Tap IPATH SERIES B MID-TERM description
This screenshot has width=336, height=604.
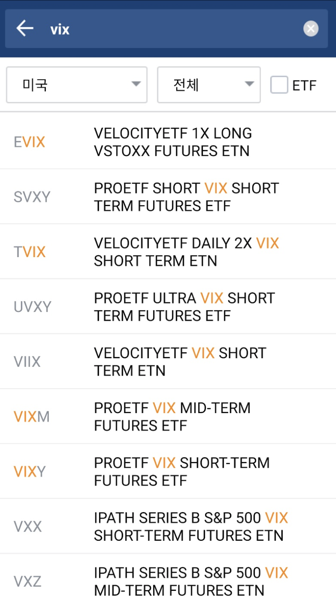pyautogui.click(x=191, y=581)
